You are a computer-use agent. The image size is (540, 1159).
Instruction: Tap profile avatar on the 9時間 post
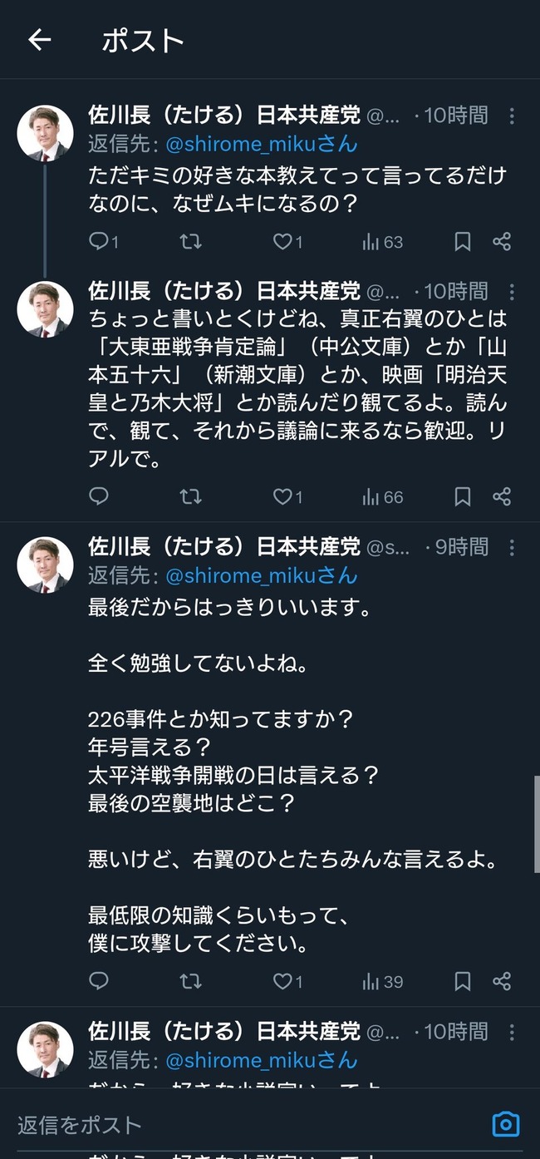45,565
